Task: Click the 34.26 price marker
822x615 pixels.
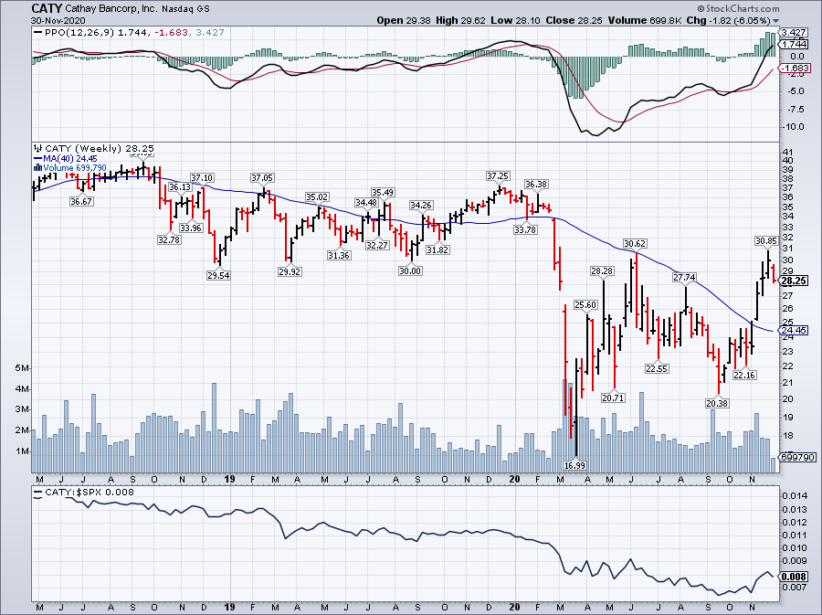Action: tap(421, 205)
